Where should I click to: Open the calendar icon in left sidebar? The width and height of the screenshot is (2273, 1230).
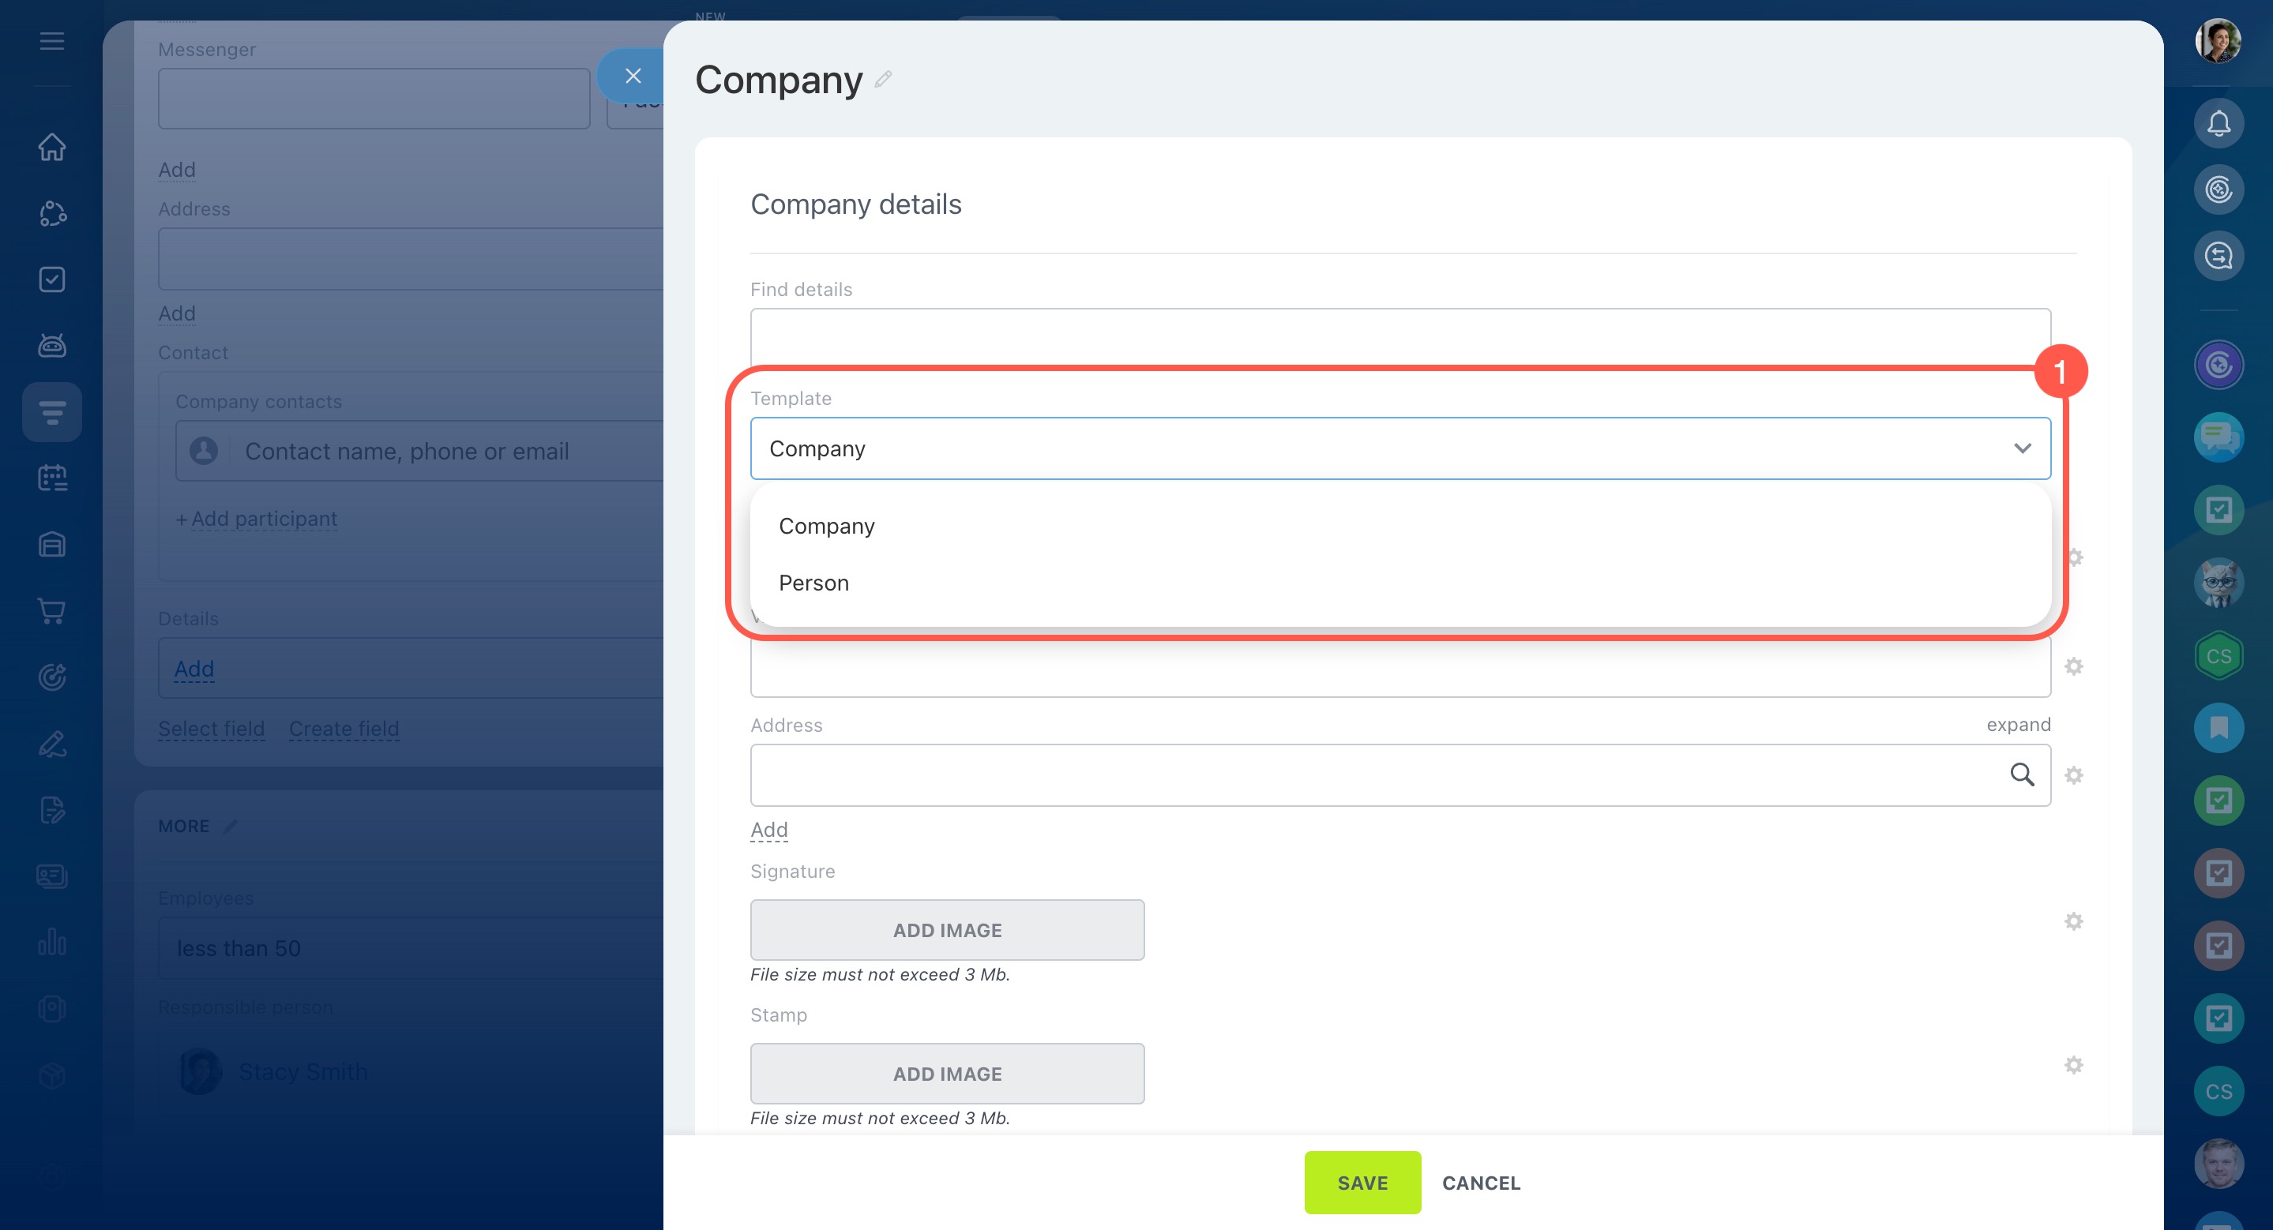point(52,478)
